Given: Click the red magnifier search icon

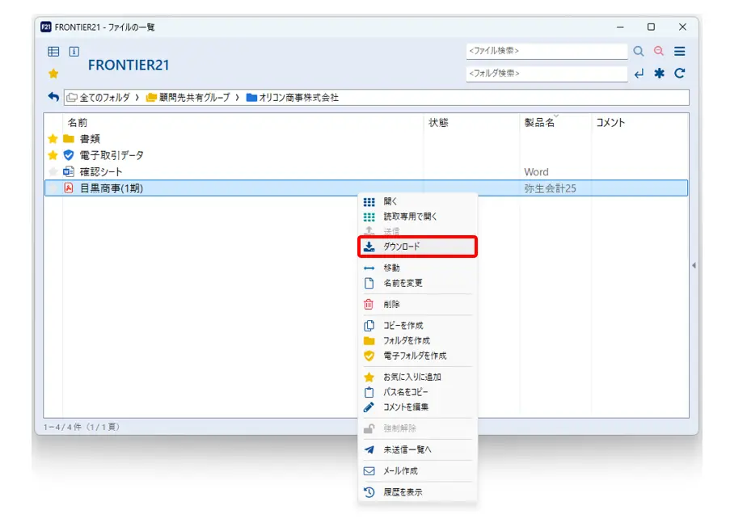Looking at the screenshot, I should point(659,51).
